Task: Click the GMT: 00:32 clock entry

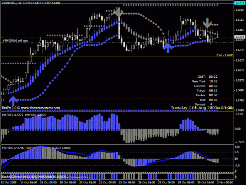Action: click(207, 77)
